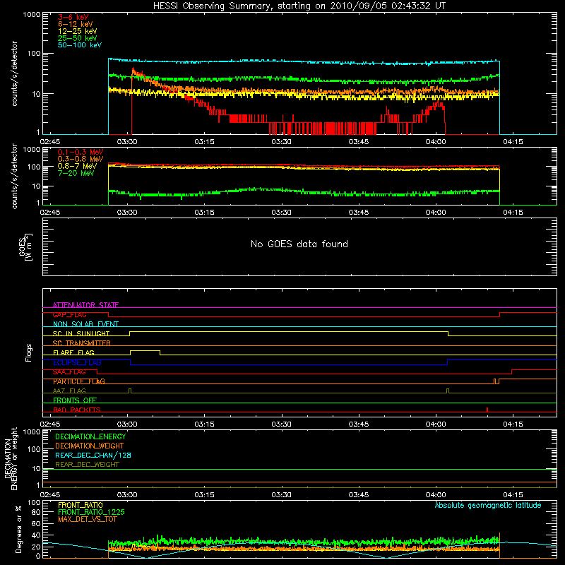This screenshot has width=565, height=565.
Task: Select the orange "PARTICLE_FLAG" label
Action: [79, 381]
